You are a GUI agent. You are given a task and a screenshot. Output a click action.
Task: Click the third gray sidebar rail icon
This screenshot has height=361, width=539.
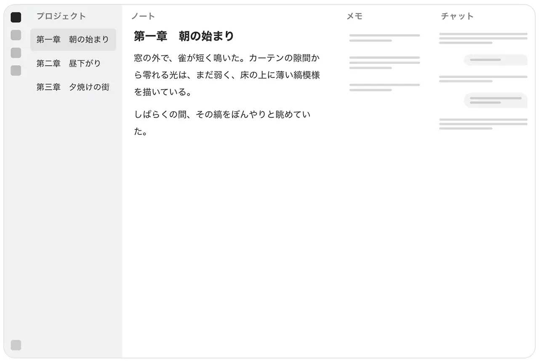pyautogui.click(x=16, y=53)
